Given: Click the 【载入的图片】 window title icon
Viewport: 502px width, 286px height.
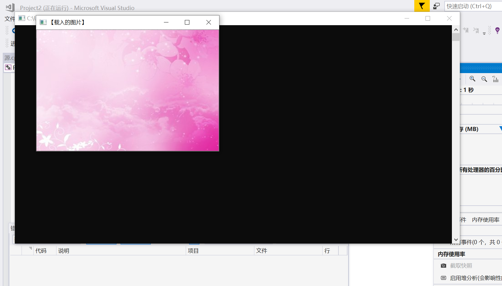Looking at the screenshot, I should click(x=43, y=22).
